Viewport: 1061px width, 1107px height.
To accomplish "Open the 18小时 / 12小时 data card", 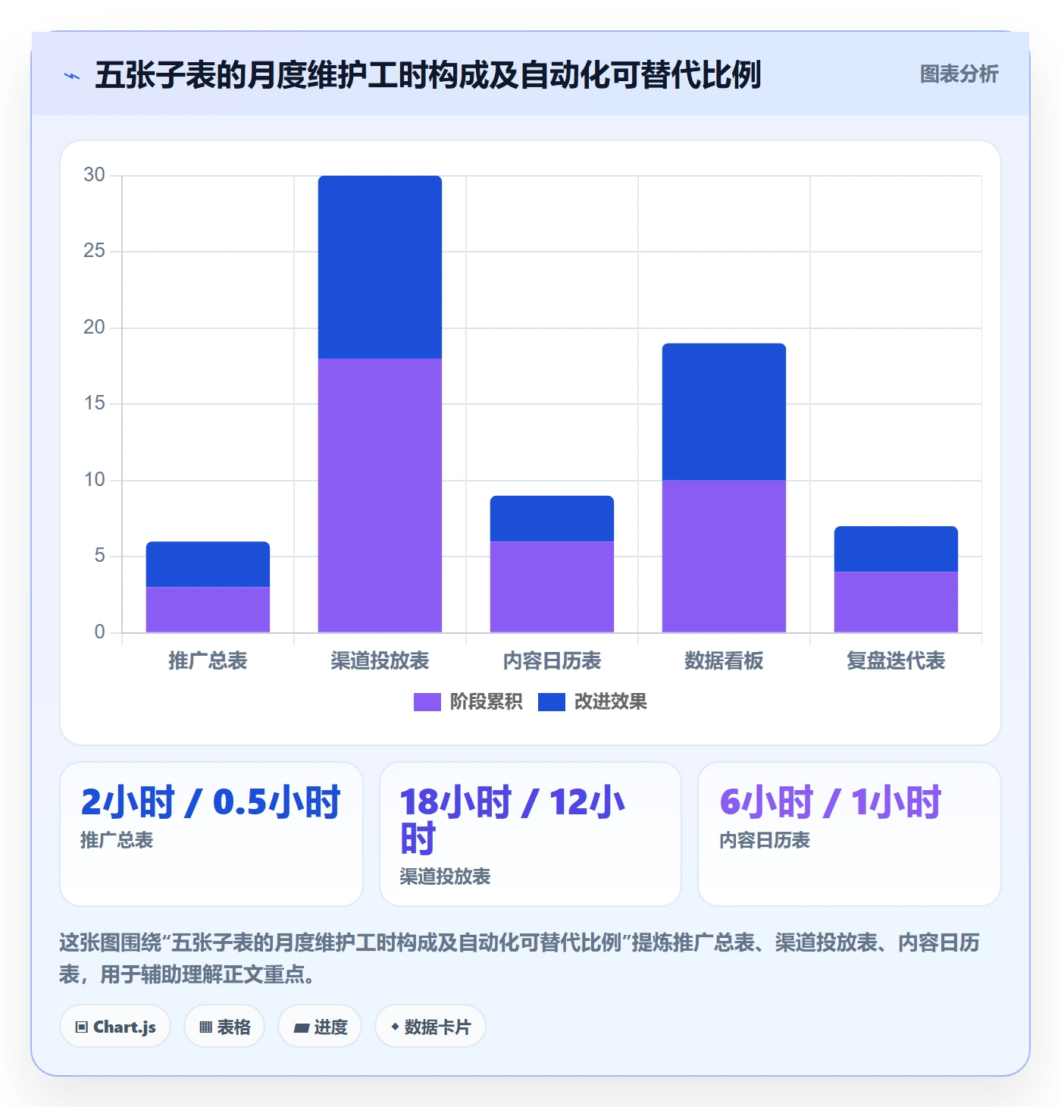I will pos(530,833).
